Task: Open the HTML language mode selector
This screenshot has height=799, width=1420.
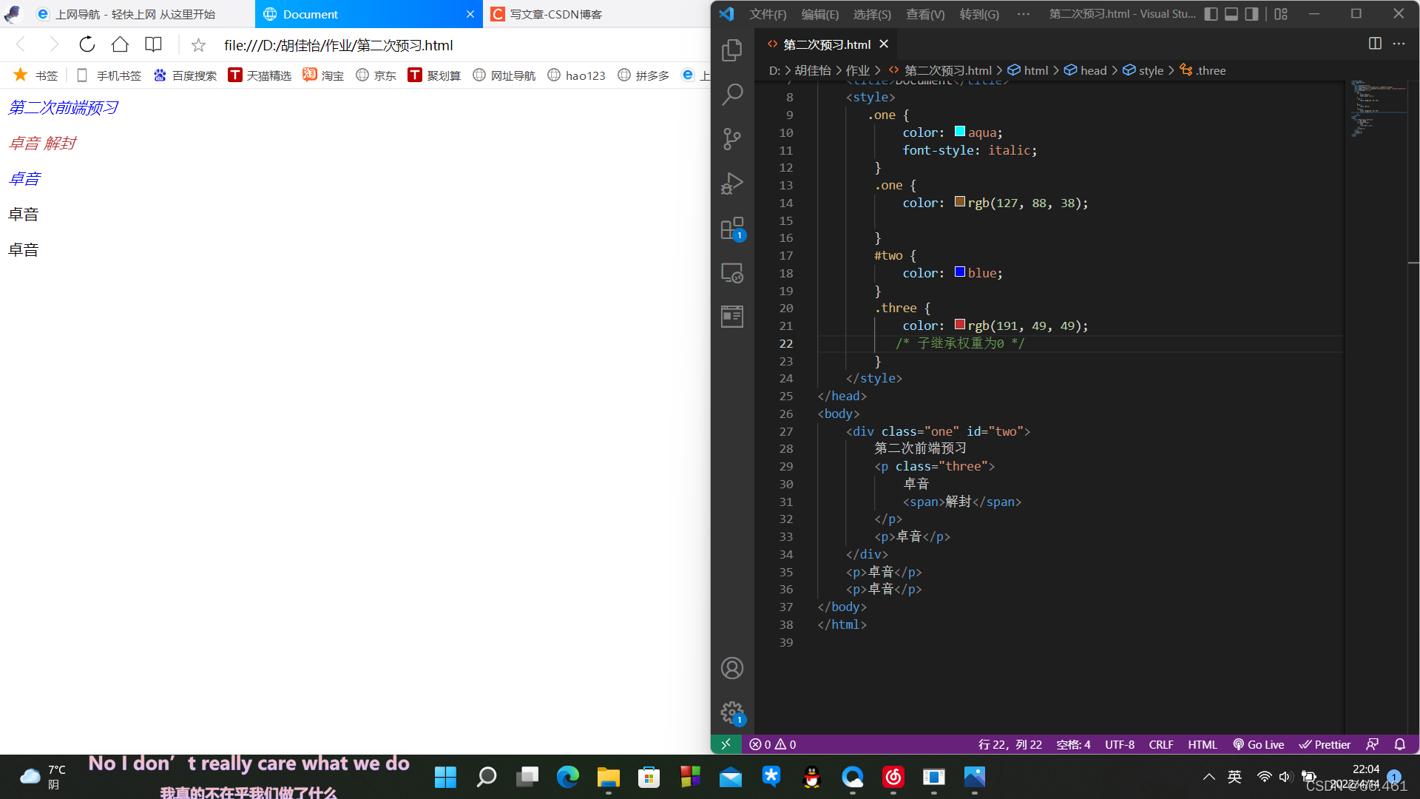Action: [1202, 744]
